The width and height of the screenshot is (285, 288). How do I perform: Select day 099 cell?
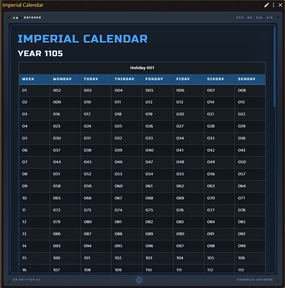pos(250,246)
